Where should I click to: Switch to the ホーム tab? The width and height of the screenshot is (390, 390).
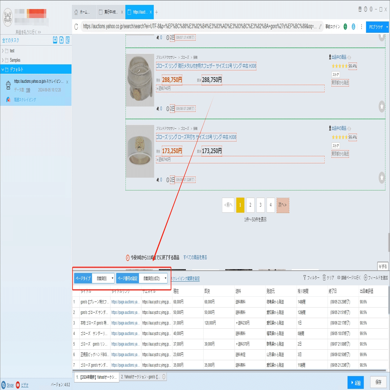point(84,12)
